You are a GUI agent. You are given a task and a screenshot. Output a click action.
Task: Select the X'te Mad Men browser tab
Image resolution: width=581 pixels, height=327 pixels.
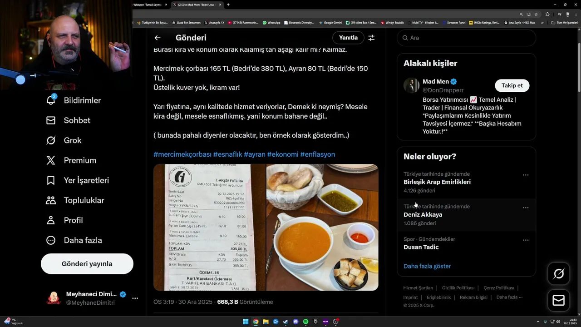point(197,5)
